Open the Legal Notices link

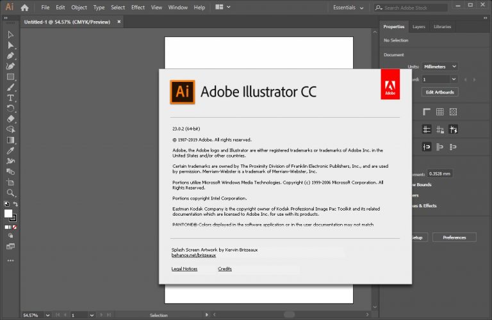(184, 269)
